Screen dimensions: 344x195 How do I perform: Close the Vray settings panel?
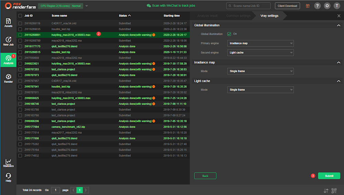[x=339, y=16]
